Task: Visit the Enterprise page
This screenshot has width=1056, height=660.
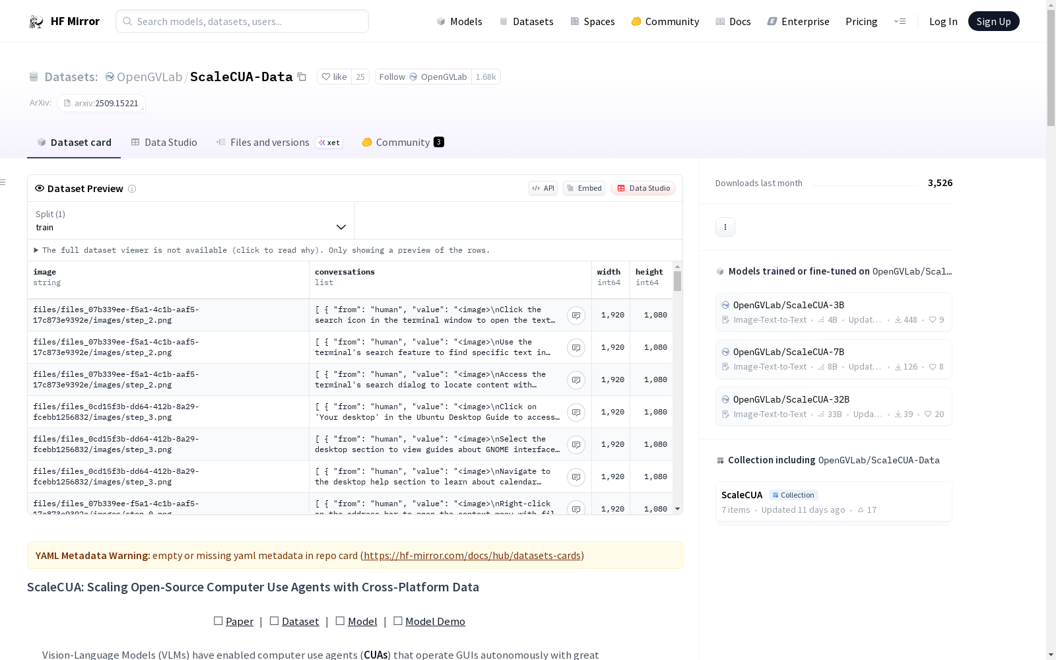Action: (x=798, y=21)
